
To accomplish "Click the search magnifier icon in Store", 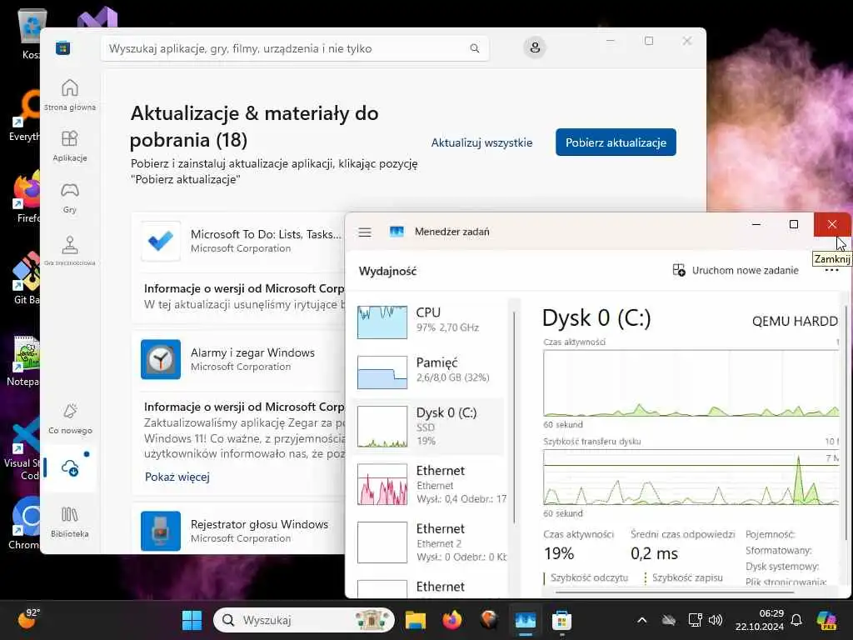I will 474,48.
